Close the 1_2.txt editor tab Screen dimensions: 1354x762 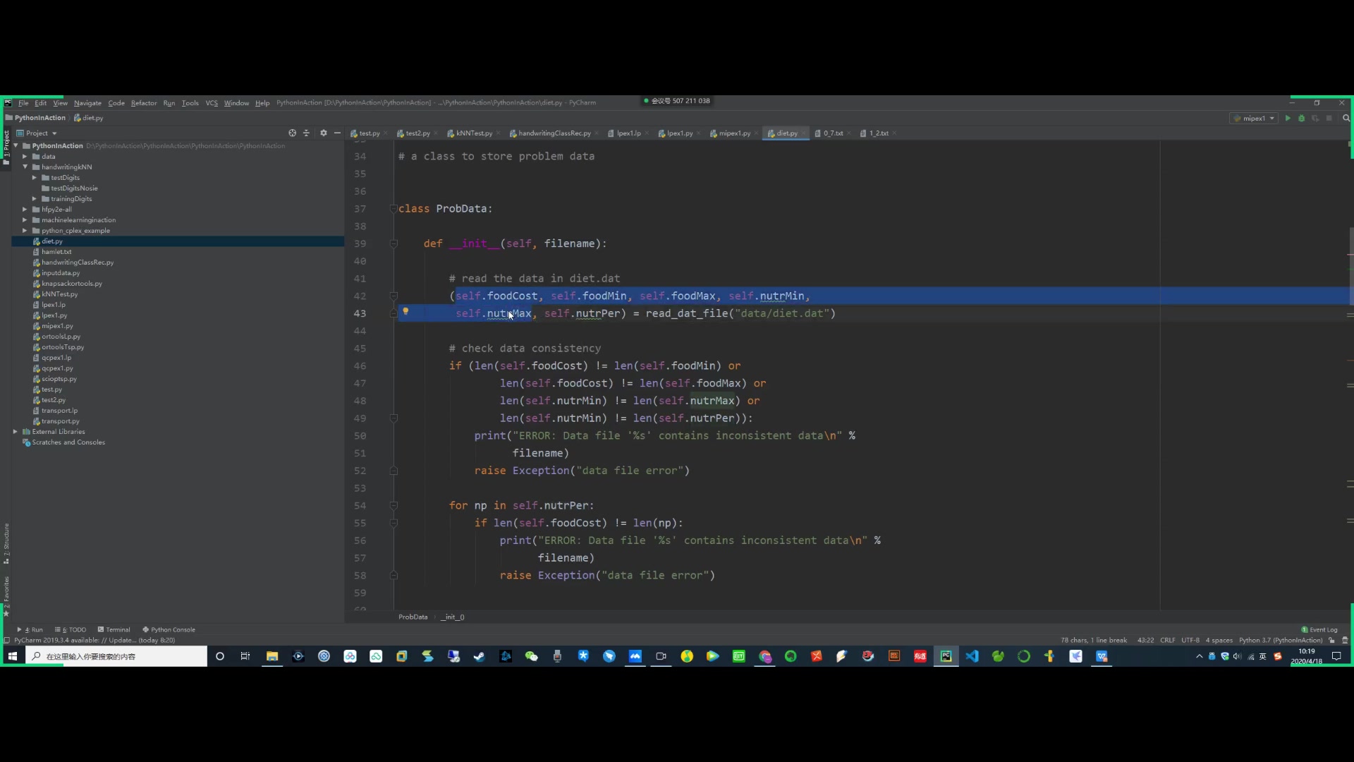894,133
